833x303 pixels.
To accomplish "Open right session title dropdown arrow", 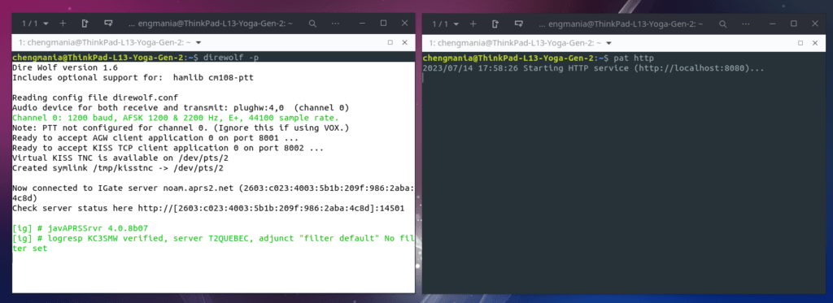I will (608, 43).
